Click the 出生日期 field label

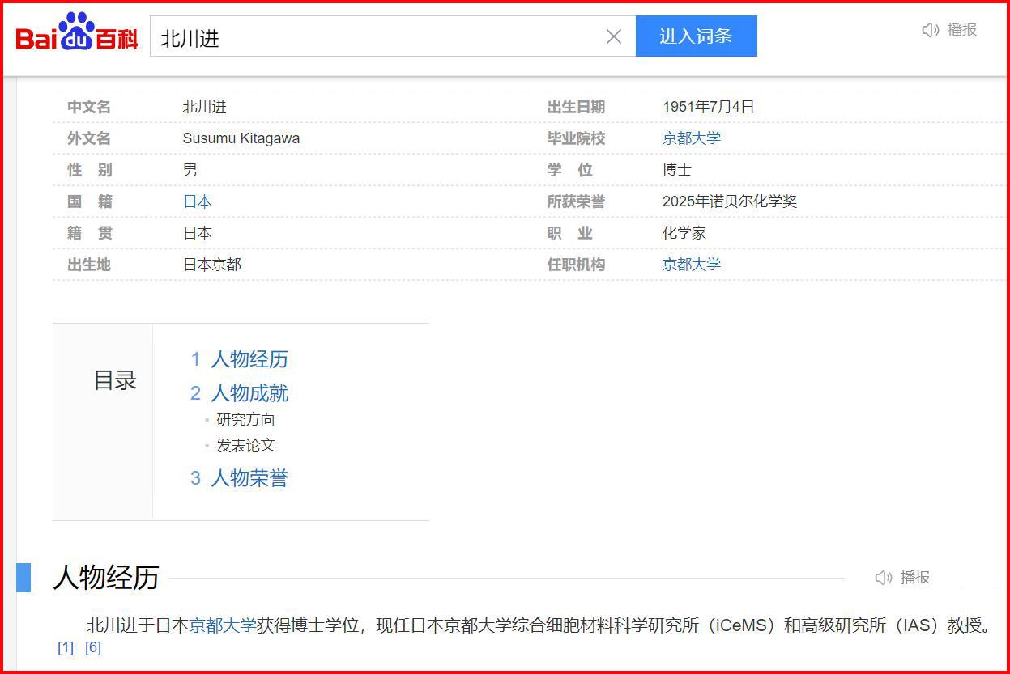click(x=576, y=107)
